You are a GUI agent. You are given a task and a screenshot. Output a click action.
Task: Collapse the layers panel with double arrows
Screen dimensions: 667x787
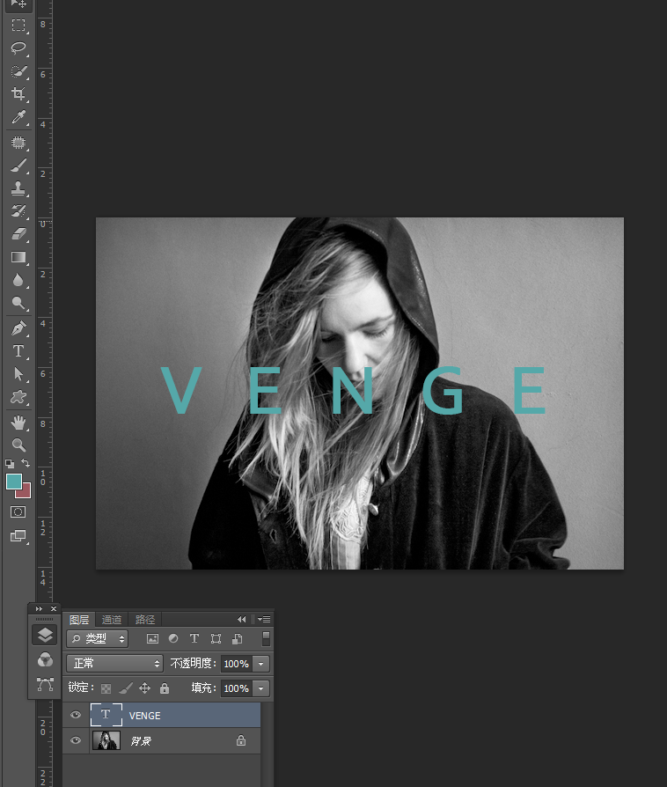click(x=241, y=620)
